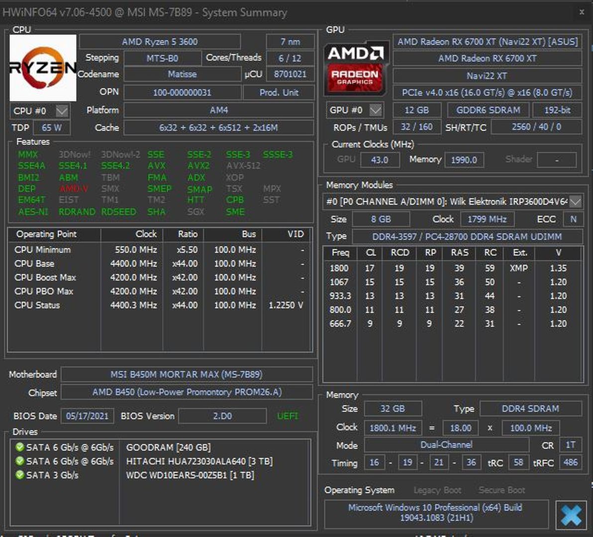Click green status icon beside GOODRAM drive
Viewport: 593px width, 537px height.
pyautogui.click(x=20, y=447)
